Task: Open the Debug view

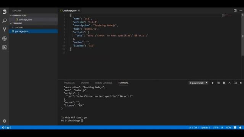Action: coord(4,38)
